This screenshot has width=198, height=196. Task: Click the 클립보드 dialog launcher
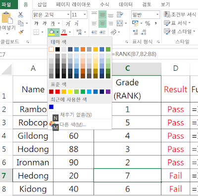pos(28,42)
